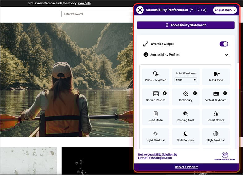The width and height of the screenshot is (243, 175).
Task: Click the Skynet Technologies logo
Action: click(x=225, y=156)
